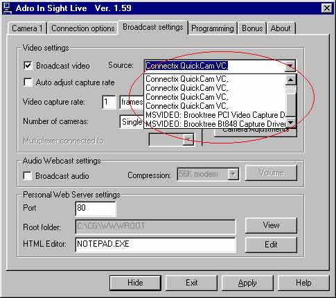Open the frames unit dropdown
Image resolution: width=336 pixels, height=298 pixels.
point(132,102)
